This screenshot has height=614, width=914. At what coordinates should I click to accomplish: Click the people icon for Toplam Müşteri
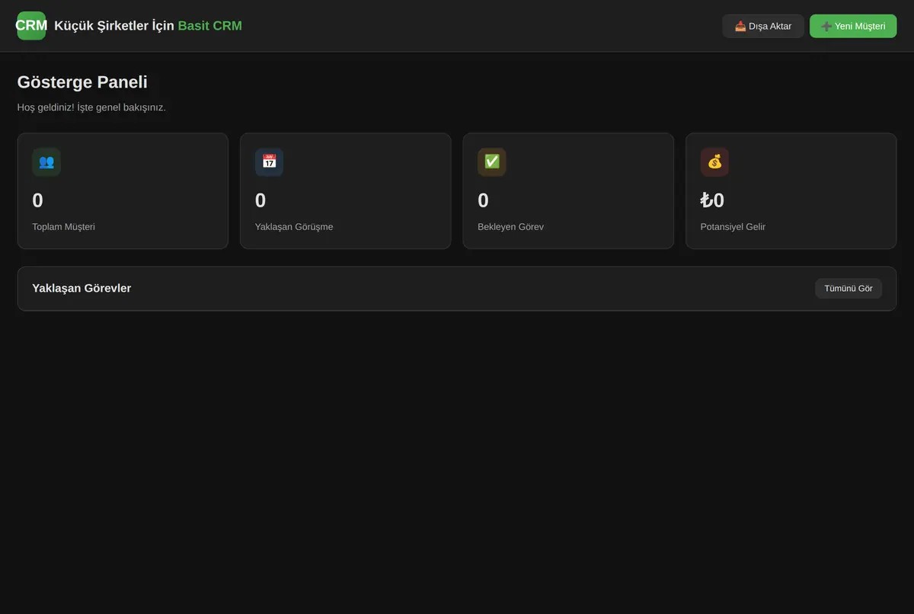[46, 162]
